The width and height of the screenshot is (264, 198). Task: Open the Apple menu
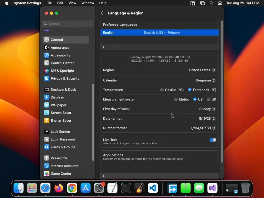pos(7,3)
